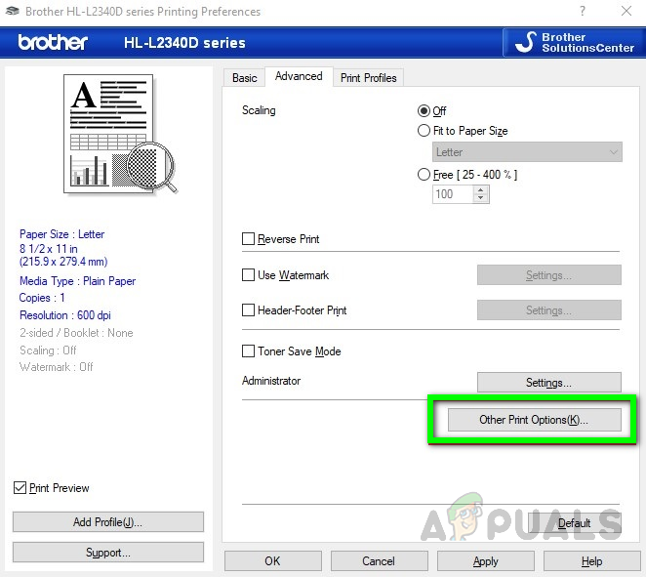Click the Default button
Screen dimensions: 646x577
click(x=575, y=523)
